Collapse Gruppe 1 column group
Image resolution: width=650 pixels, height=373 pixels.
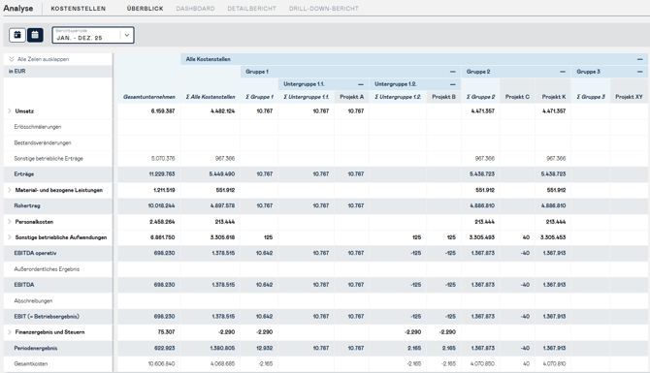point(453,72)
